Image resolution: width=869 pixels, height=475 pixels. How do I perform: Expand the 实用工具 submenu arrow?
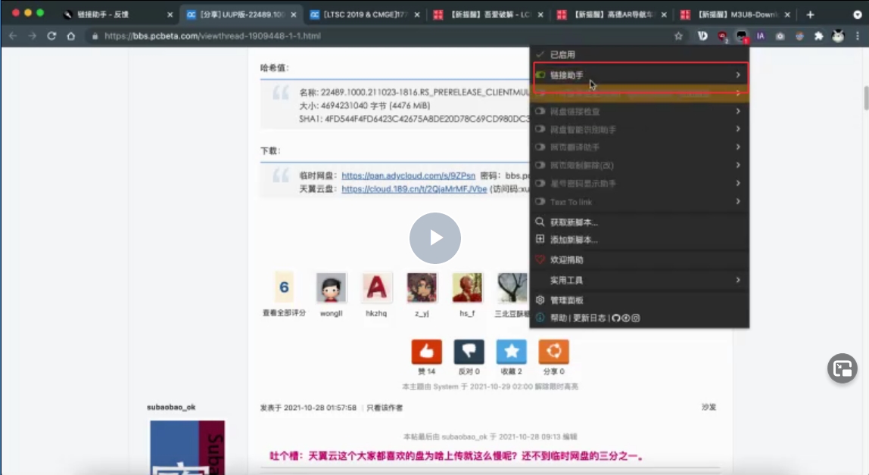tap(737, 280)
